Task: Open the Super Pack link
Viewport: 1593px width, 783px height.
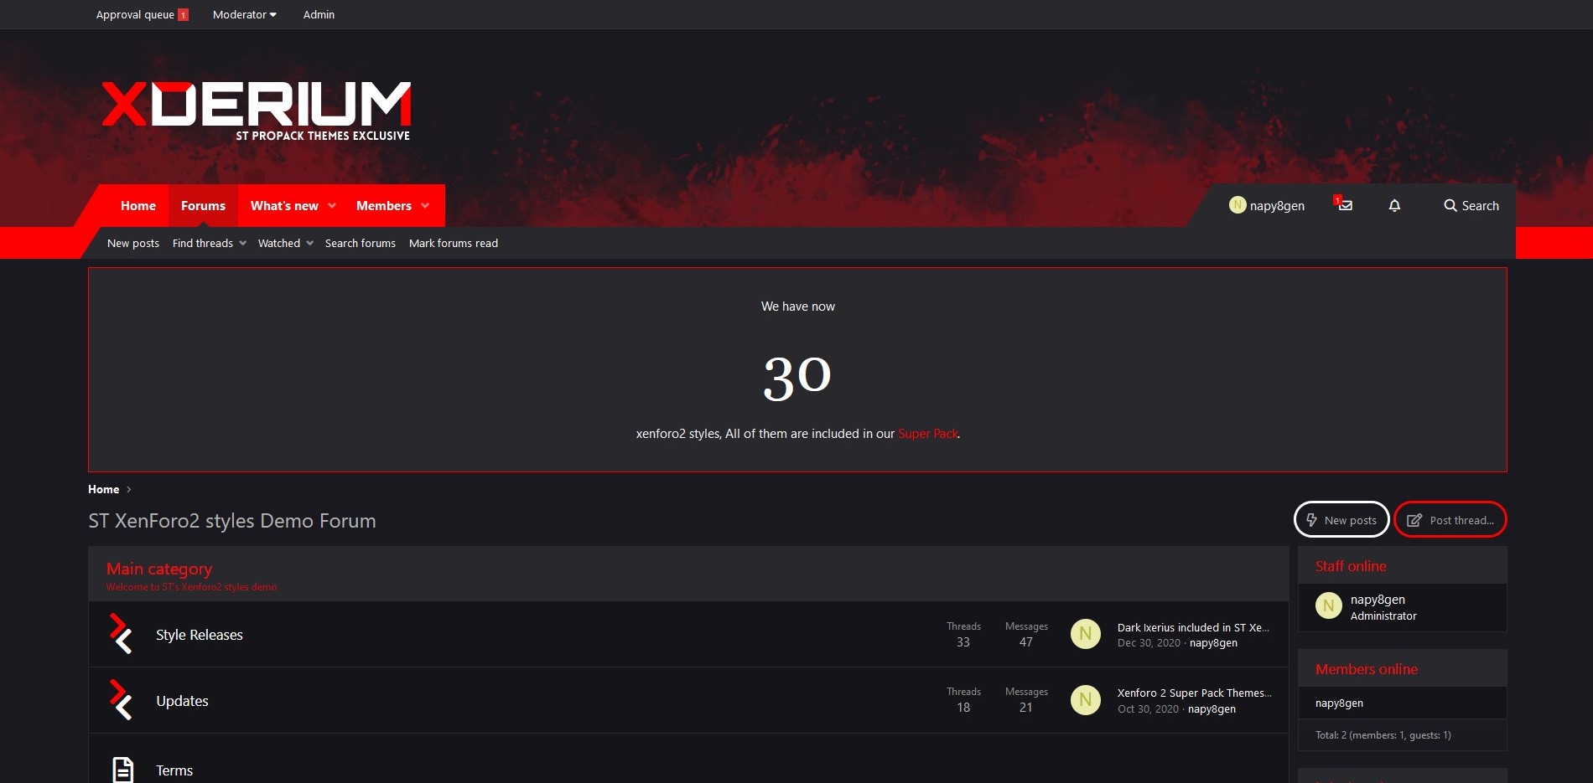Action: 928,433
